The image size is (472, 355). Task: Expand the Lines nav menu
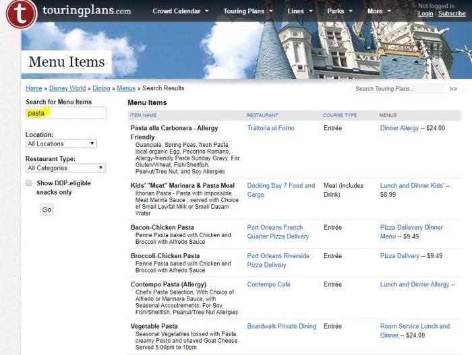[x=300, y=11]
